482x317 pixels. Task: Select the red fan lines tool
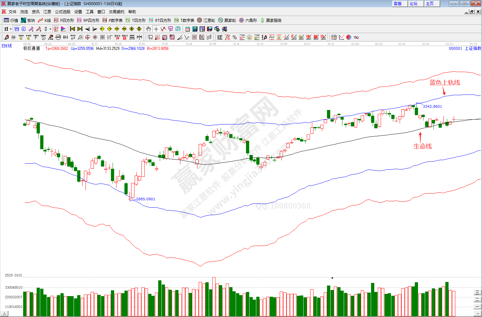click(x=158, y=37)
